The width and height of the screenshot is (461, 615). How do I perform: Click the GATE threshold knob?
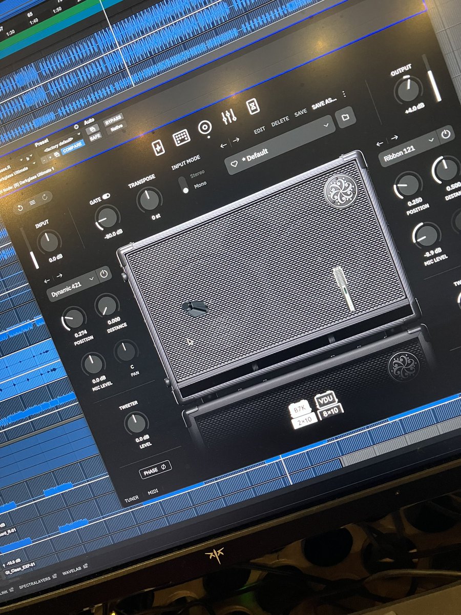point(108,218)
